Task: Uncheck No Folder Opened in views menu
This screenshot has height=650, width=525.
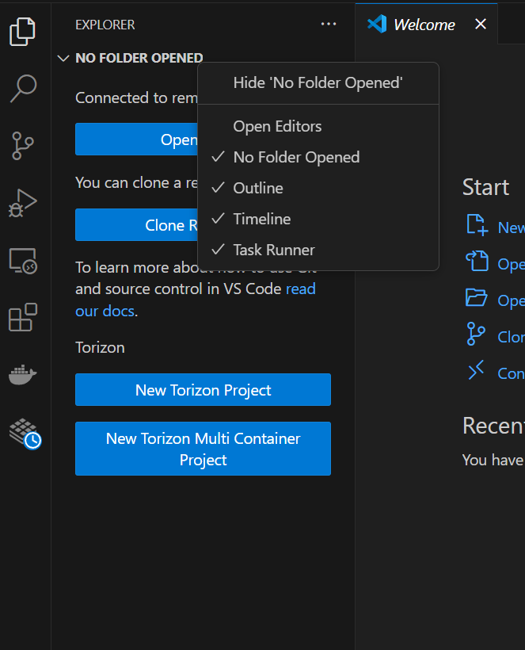Action: 318,157
